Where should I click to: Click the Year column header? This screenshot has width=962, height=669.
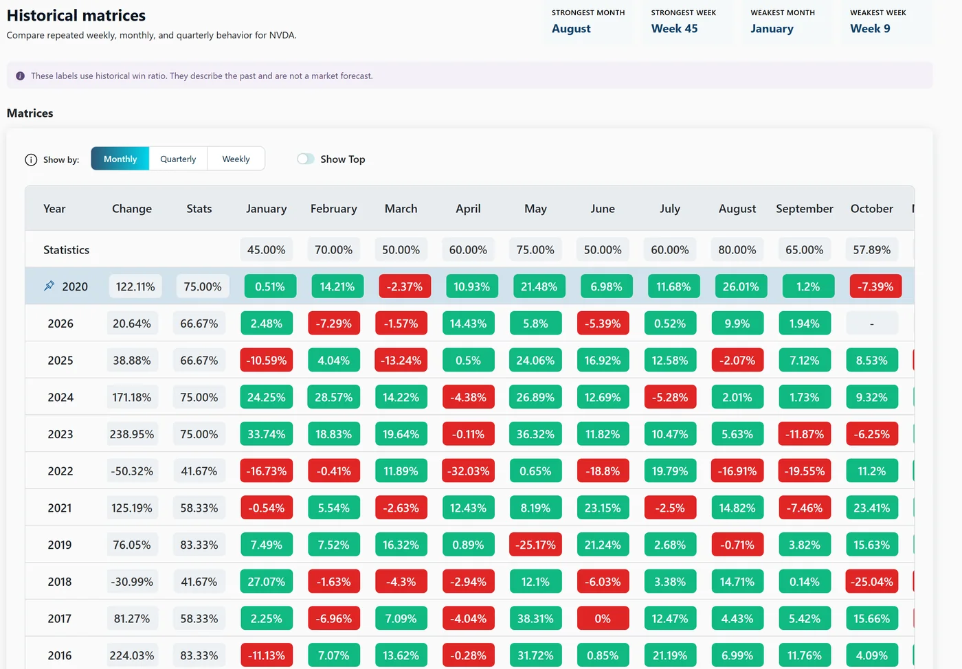(x=54, y=209)
